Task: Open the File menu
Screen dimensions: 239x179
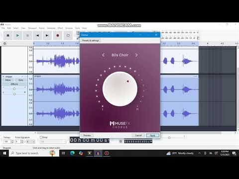Action: pyautogui.click(x=3, y=28)
